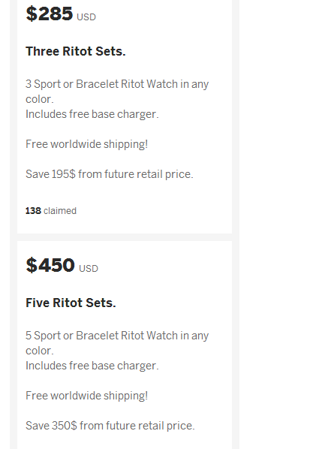
Task: Select the $285 USD price heading
Action: (61, 14)
